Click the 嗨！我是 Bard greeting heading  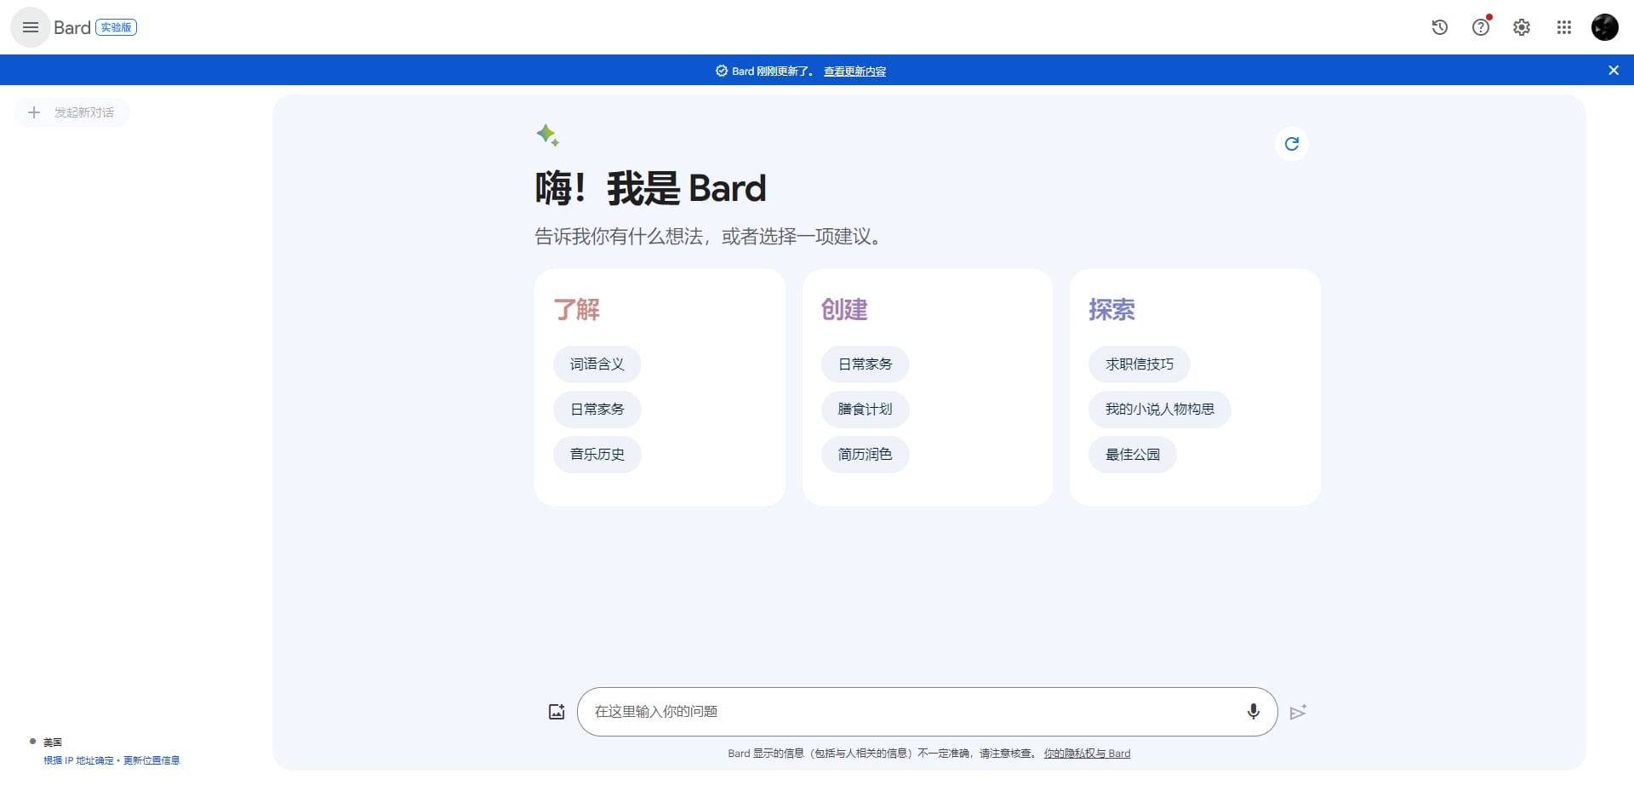tap(651, 188)
